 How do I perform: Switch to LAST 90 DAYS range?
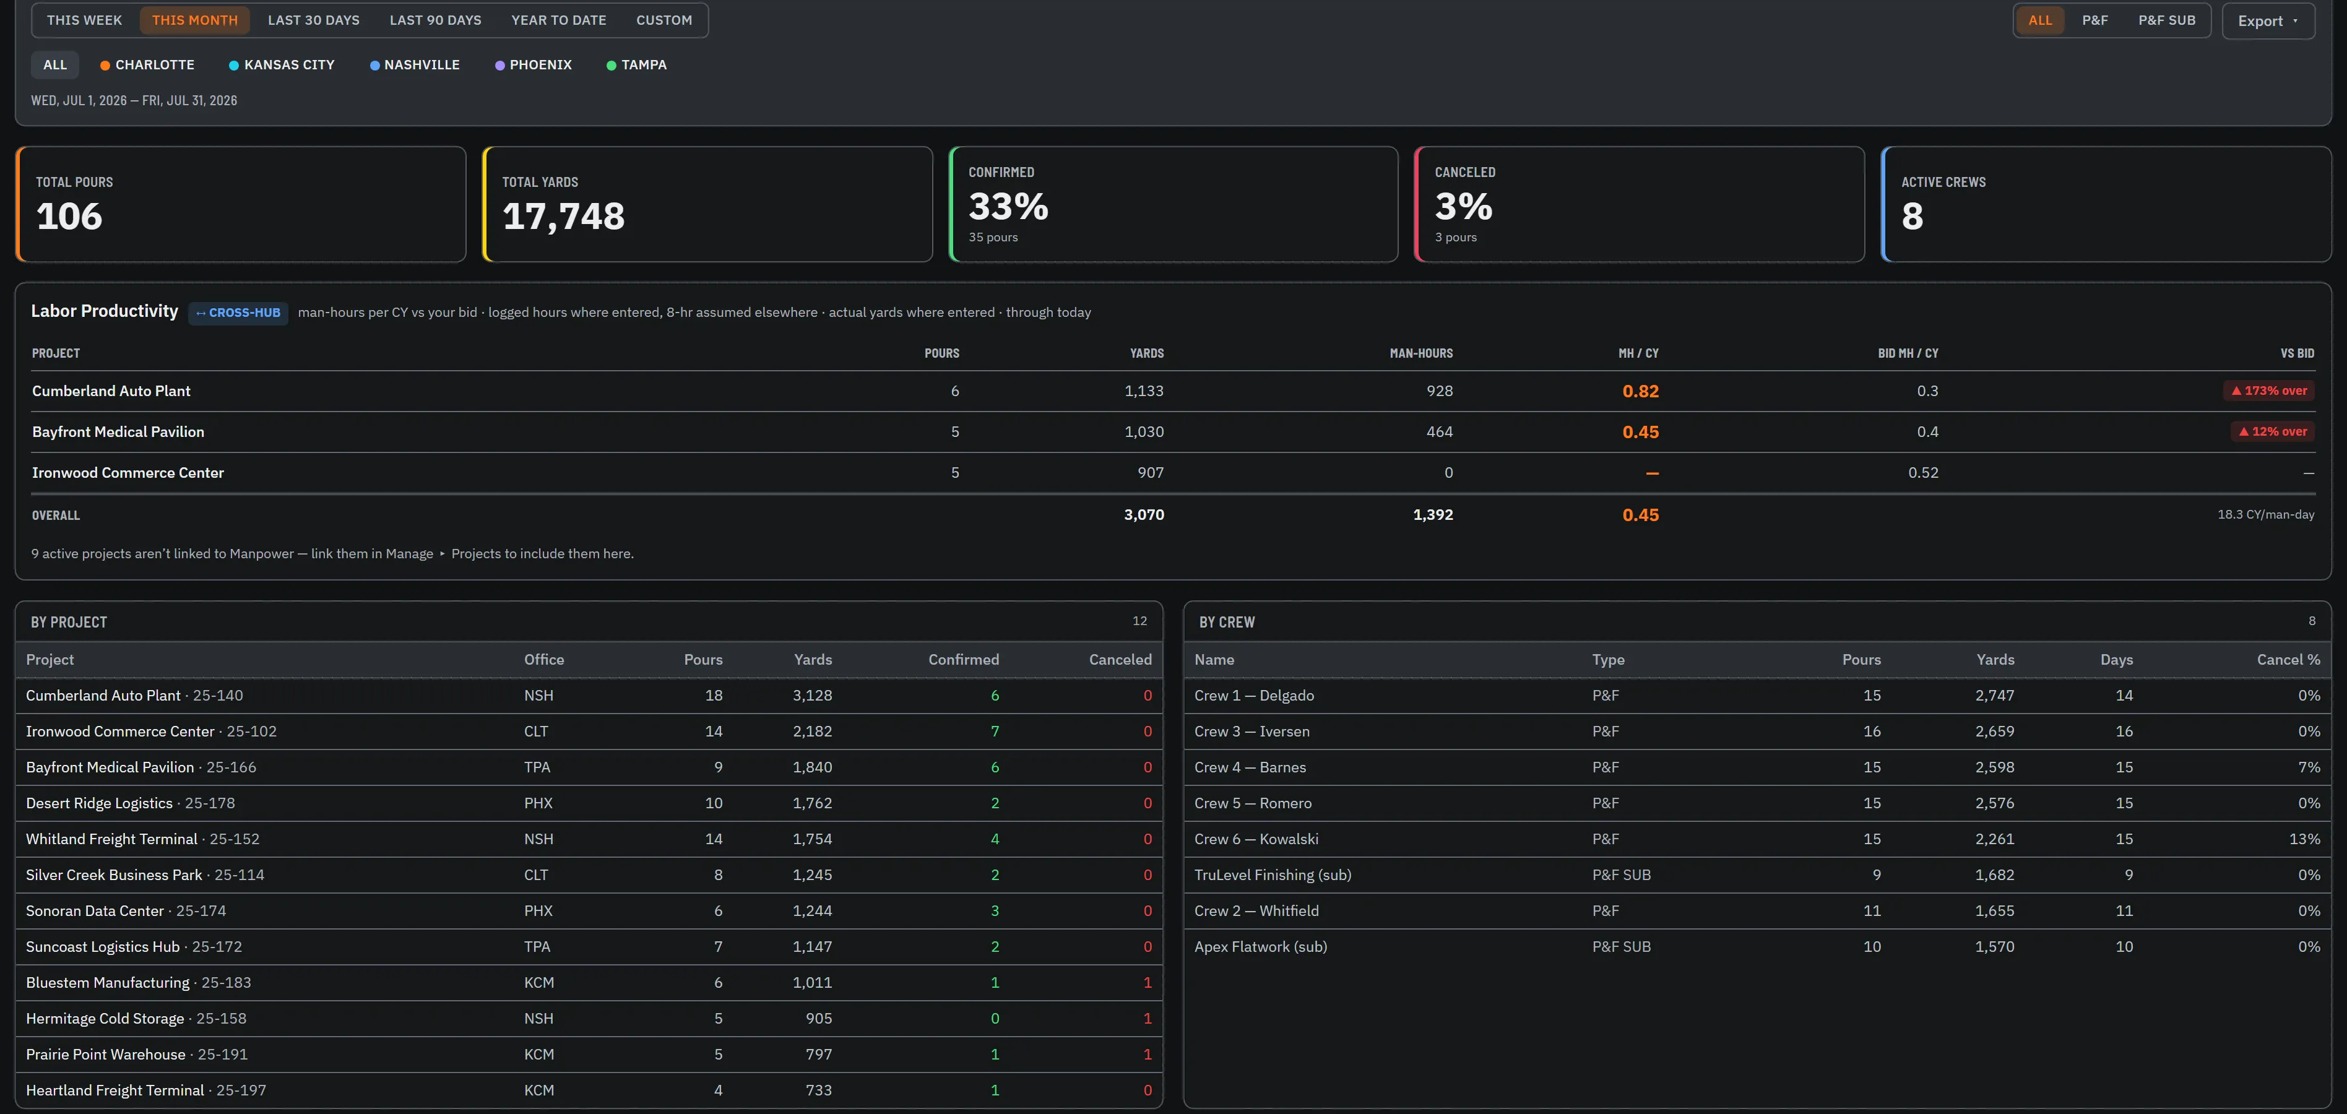click(436, 20)
